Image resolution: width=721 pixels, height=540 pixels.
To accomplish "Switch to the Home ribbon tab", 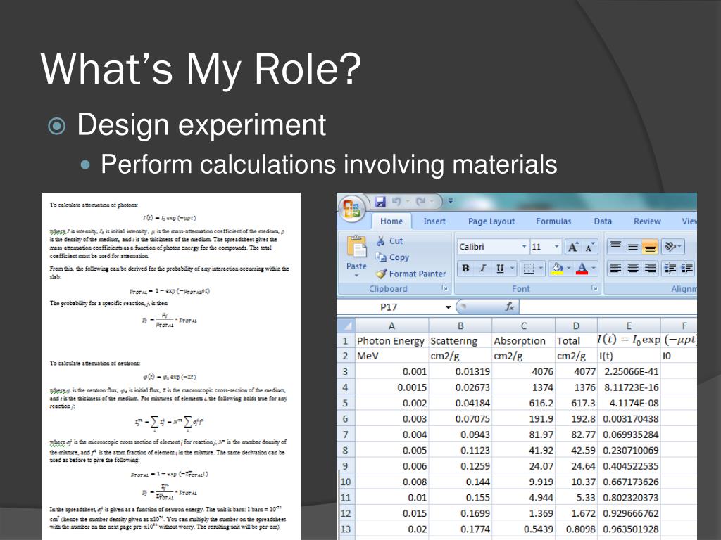I will coord(391,221).
